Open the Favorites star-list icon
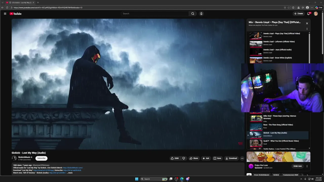Screen dimensions: 324x182 [x=303, y=8]
